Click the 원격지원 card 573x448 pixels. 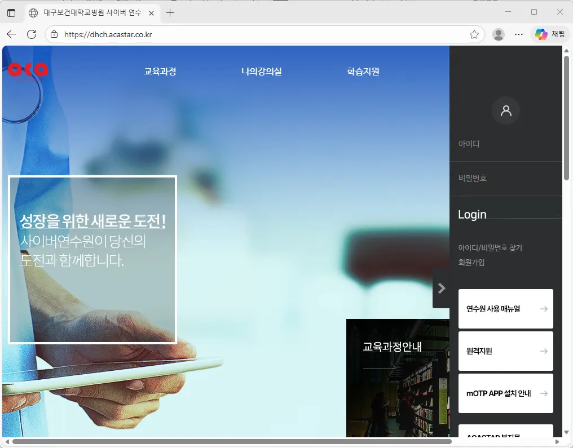pos(505,351)
